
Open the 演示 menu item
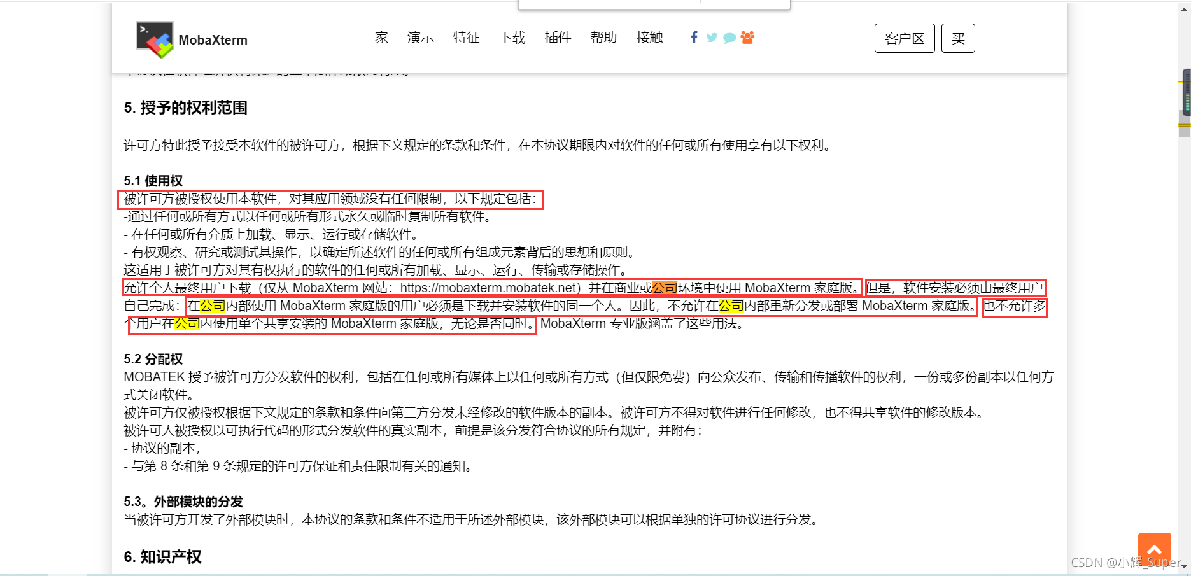[421, 38]
